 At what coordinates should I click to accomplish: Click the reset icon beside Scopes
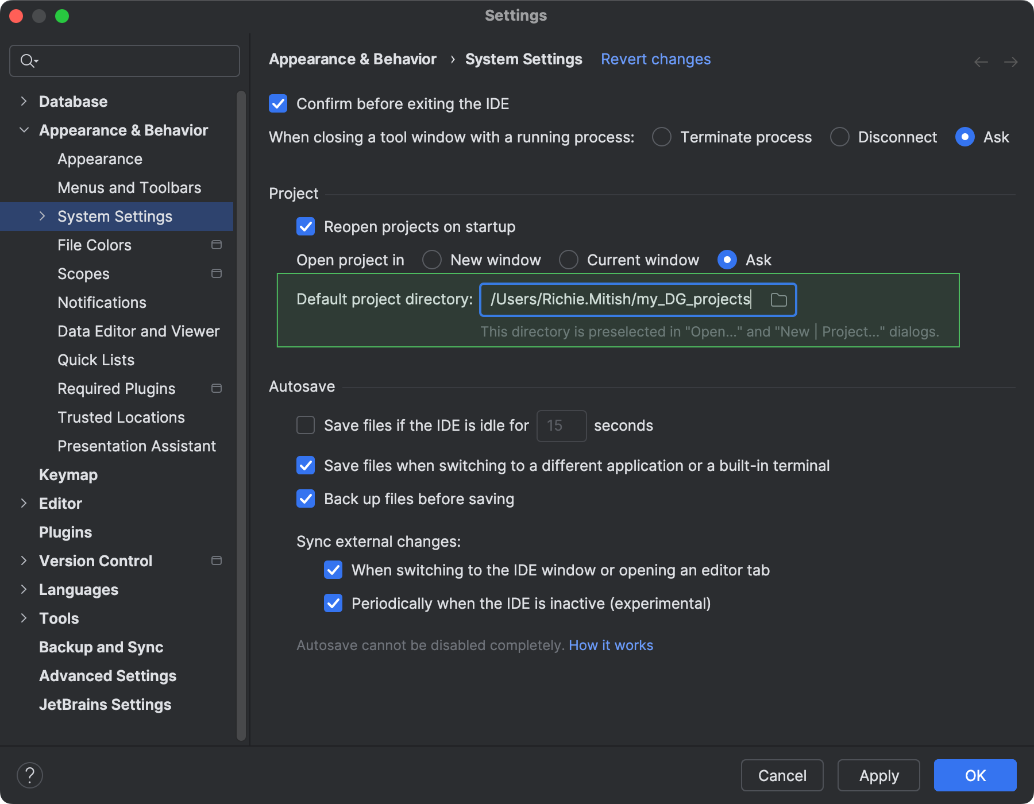tap(217, 274)
